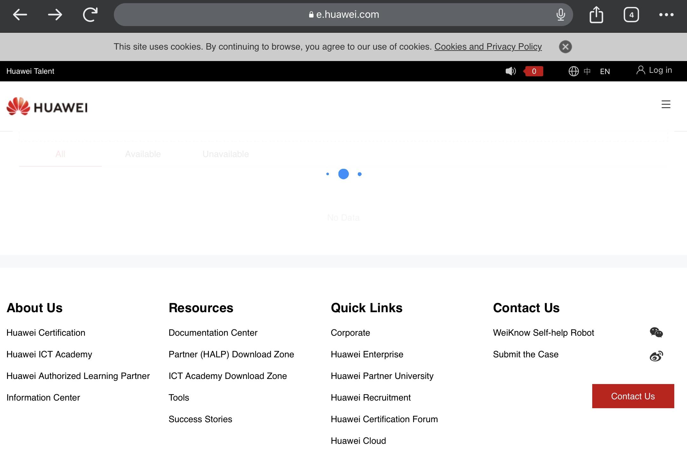Open the browser more options menu

(667, 14)
